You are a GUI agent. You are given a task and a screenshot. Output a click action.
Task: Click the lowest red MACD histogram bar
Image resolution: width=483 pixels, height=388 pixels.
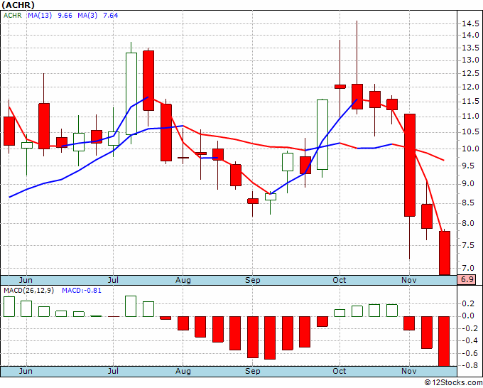(x=445, y=341)
